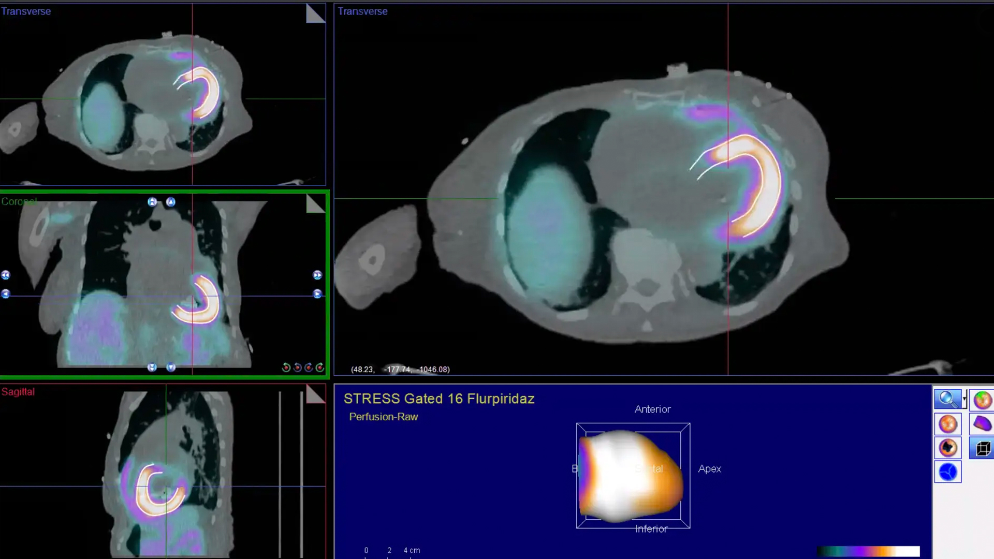The width and height of the screenshot is (994, 559).
Task: Toggle the wireframe cube bounding box
Action: click(982, 448)
